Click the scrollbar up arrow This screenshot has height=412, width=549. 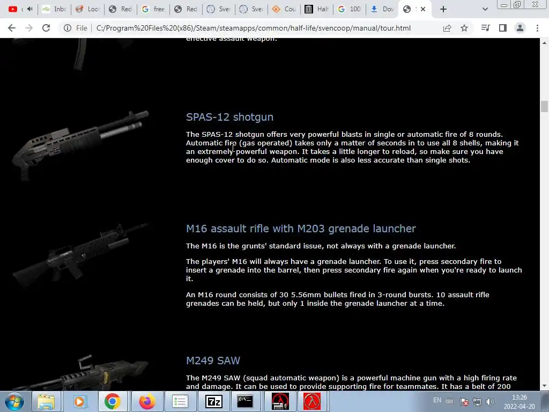(x=544, y=43)
